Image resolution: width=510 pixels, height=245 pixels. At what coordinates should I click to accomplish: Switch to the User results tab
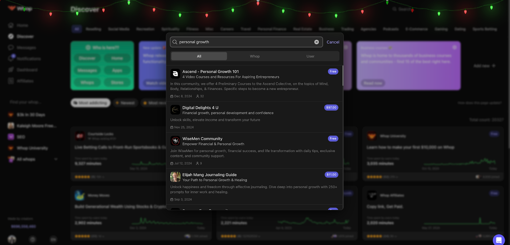310,56
